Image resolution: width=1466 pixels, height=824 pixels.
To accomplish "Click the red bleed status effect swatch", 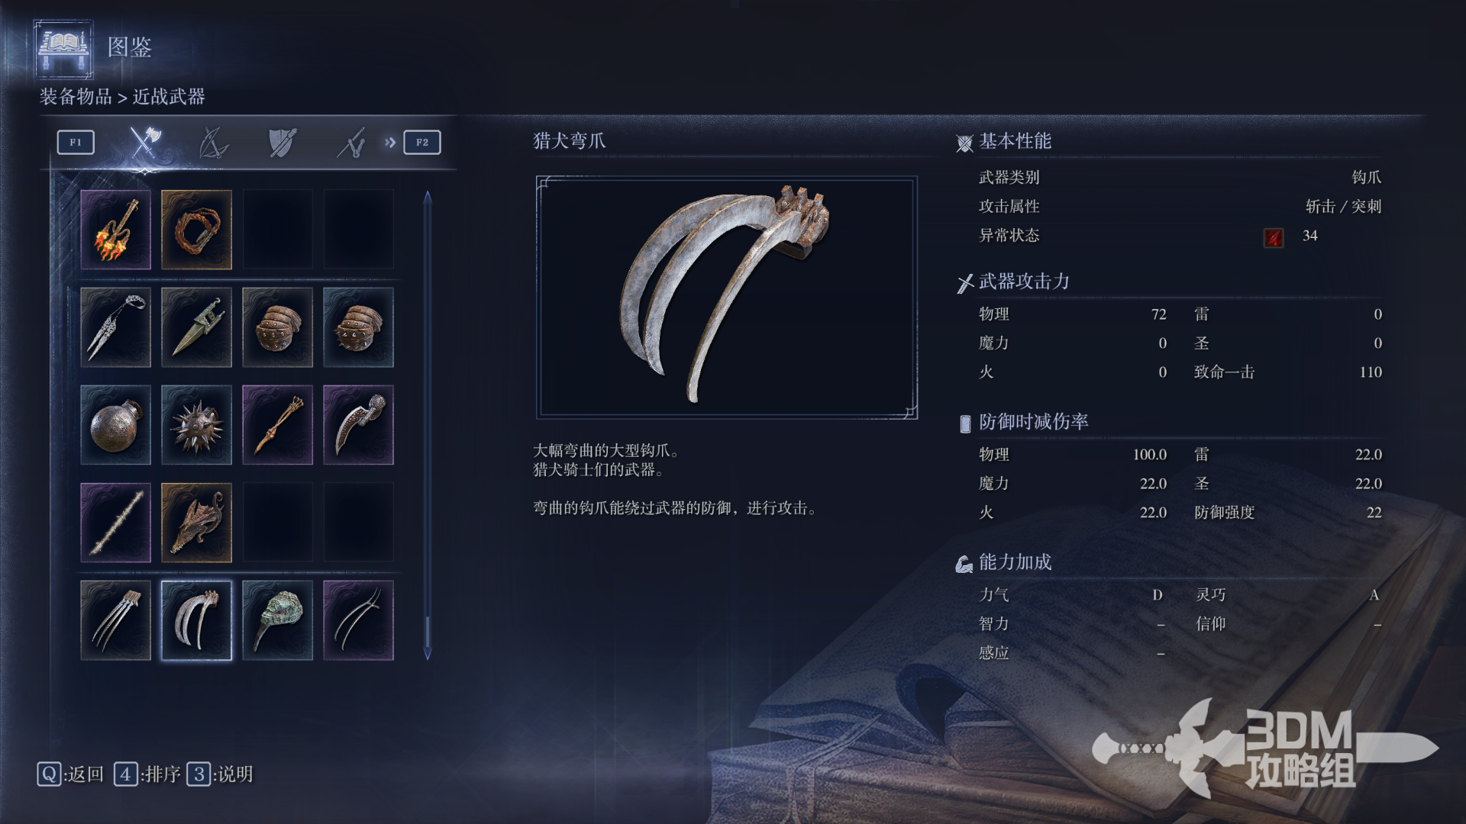I will 1273,237.
